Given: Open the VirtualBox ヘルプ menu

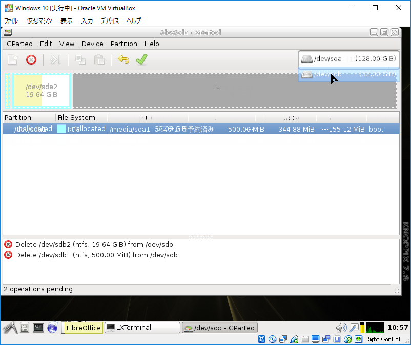Looking at the screenshot, I should 134,20.
